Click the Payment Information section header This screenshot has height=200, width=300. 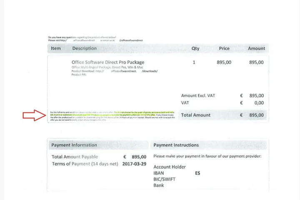tap(74, 145)
